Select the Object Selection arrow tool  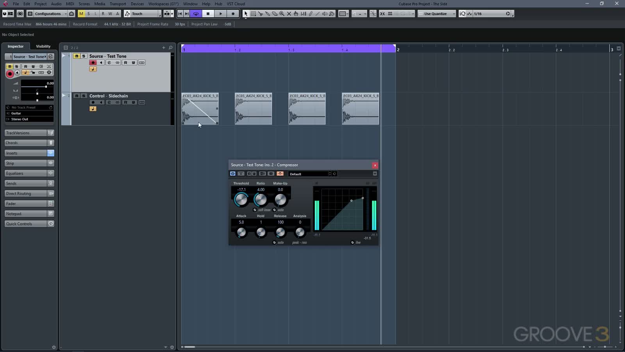tap(245, 13)
